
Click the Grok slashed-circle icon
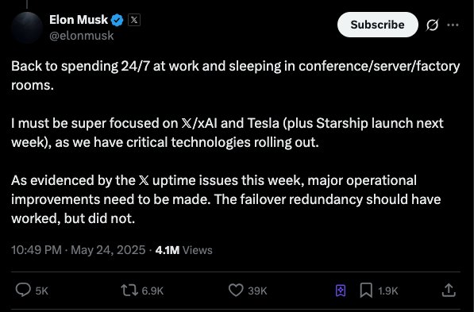click(x=432, y=25)
